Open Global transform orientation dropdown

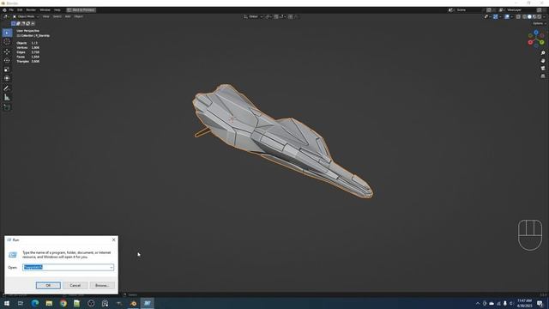[253, 16]
